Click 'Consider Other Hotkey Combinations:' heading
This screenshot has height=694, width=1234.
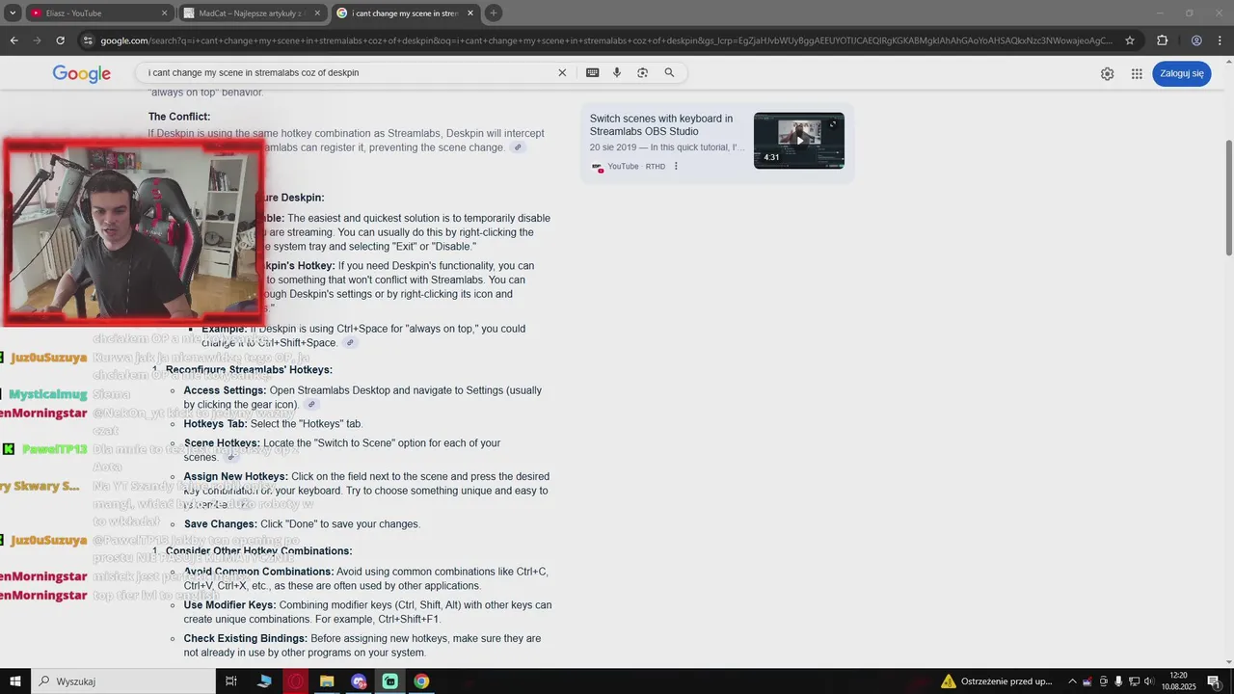[x=259, y=551]
